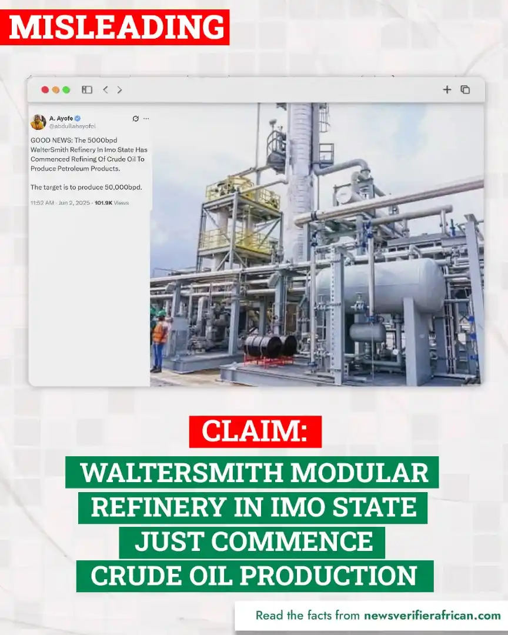Click the yellow minimize dot in browser mockup
508x635 pixels.
point(56,89)
